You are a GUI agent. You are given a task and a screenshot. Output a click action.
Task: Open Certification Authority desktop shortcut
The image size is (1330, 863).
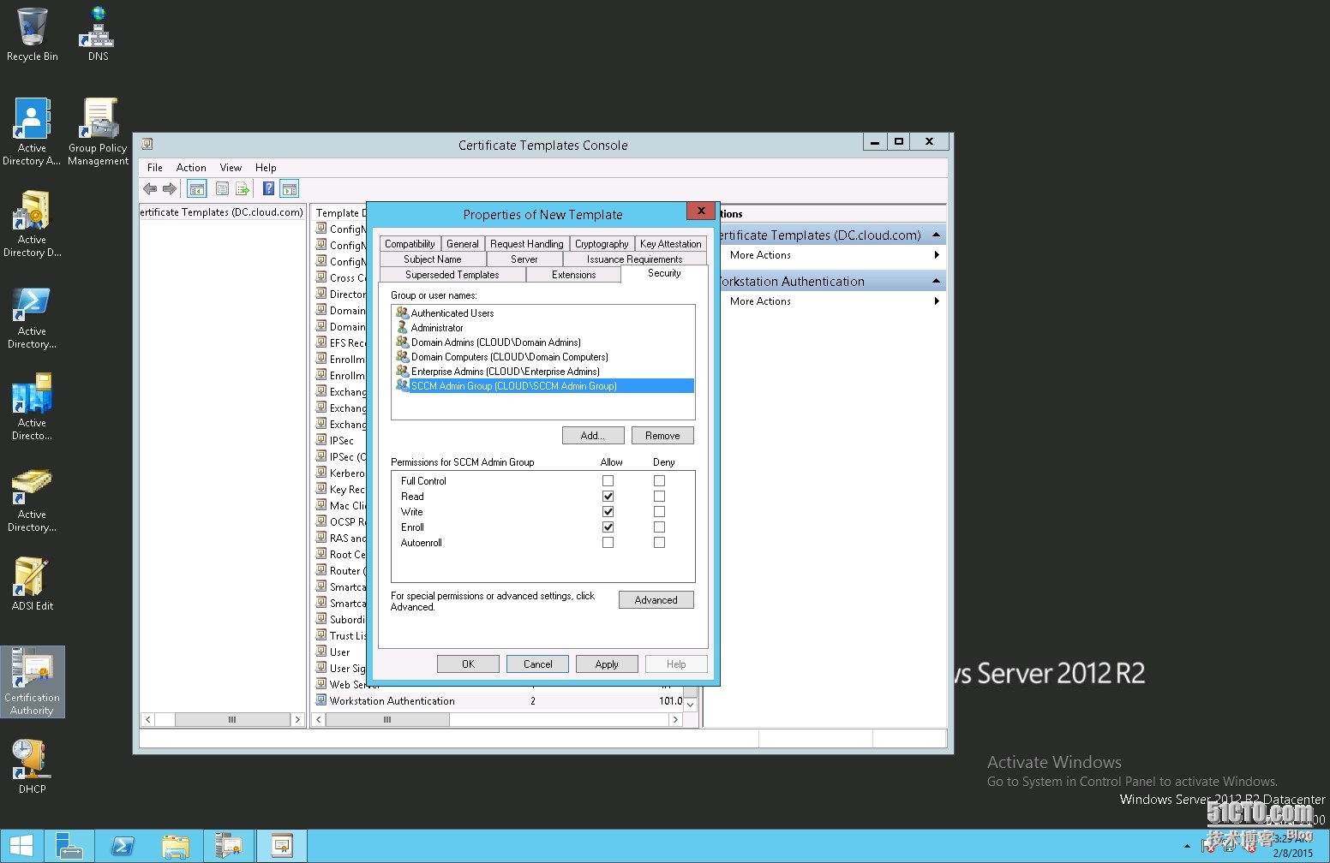(x=33, y=681)
